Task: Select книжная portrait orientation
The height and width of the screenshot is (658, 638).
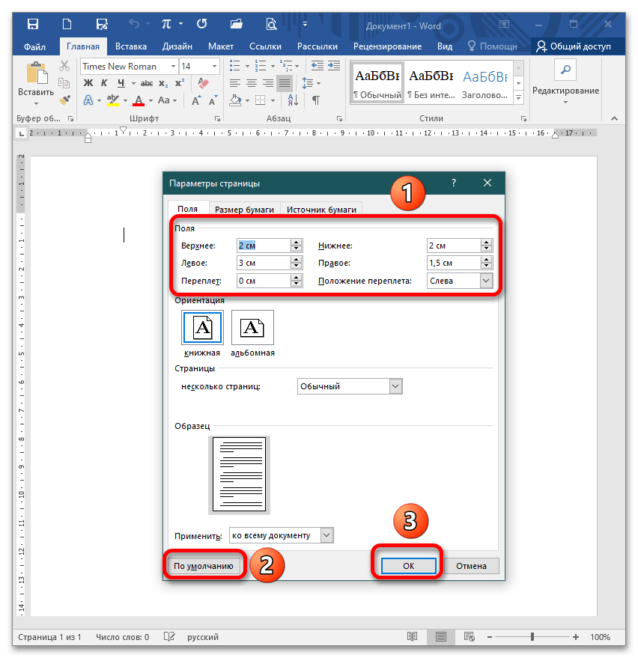Action: (202, 328)
